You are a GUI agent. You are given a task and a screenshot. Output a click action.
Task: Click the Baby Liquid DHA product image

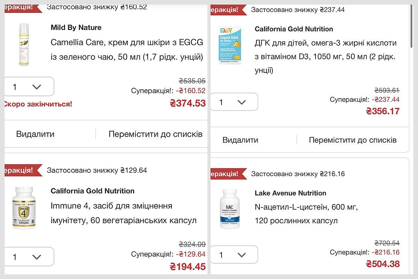tap(230, 45)
